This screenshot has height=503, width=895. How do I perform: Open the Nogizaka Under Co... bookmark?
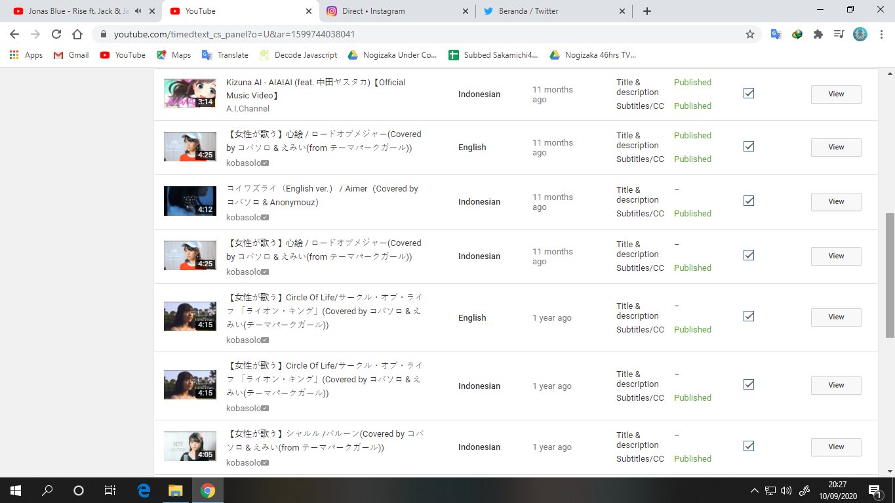(x=392, y=55)
